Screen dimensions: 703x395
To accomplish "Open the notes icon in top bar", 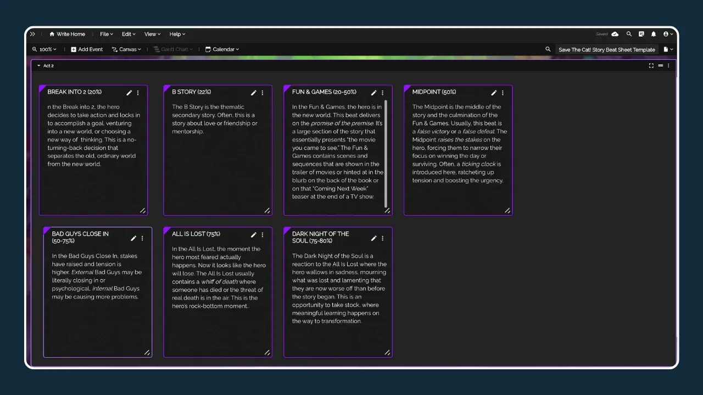I will (x=641, y=34).
